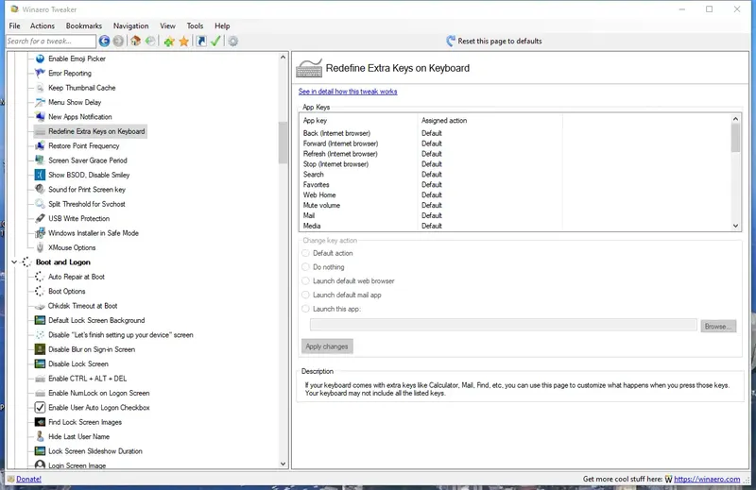Viewport: 756px width, 490px height.
Task: Select Auto Repair at Boot tree item
Action: (77, 277)
